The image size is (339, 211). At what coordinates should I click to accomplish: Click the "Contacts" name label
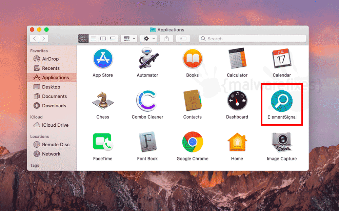pyautogui.click(x=193, y=117)
